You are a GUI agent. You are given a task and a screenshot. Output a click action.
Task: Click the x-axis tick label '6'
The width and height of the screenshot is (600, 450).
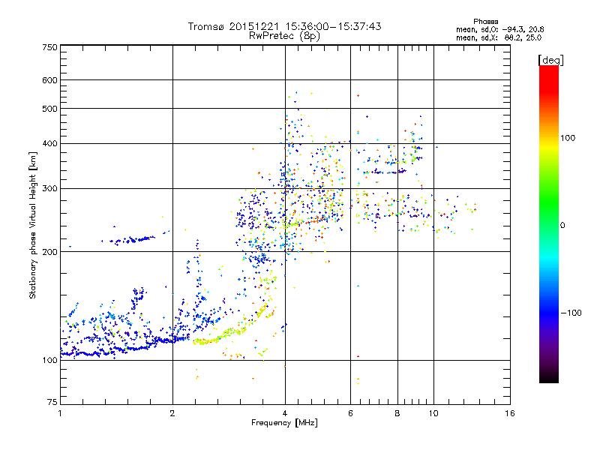coord(350,413)
